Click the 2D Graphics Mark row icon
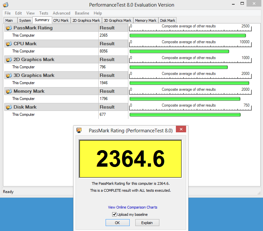263x231 pixels. coord(9,59)
